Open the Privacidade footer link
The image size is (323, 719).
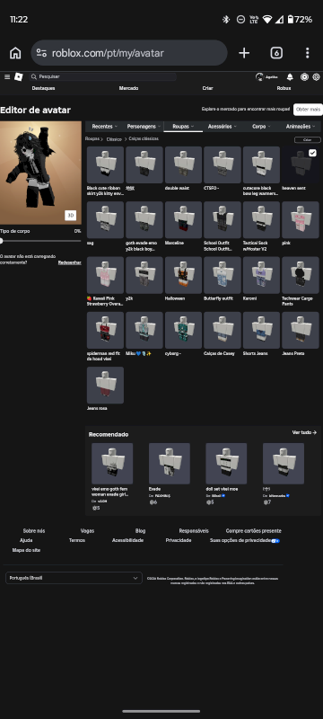[179, 541]
